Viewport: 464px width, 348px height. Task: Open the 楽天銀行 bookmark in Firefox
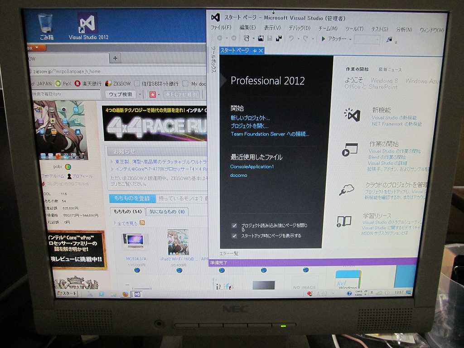coord(88,84)
